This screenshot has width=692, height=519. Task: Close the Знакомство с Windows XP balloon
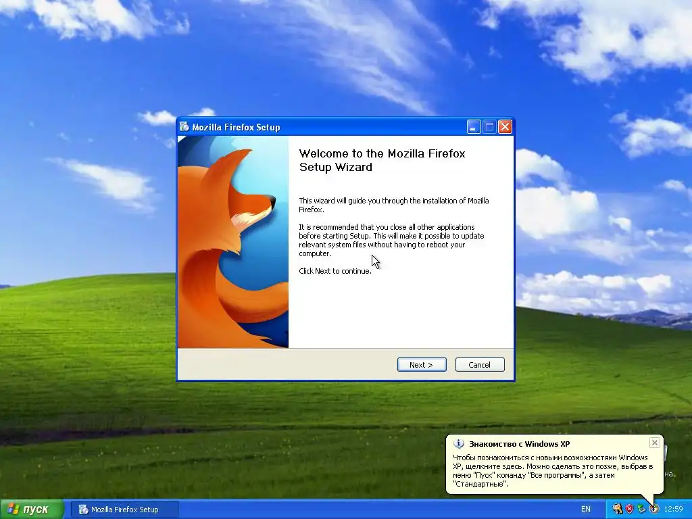[x=654, y=443]
